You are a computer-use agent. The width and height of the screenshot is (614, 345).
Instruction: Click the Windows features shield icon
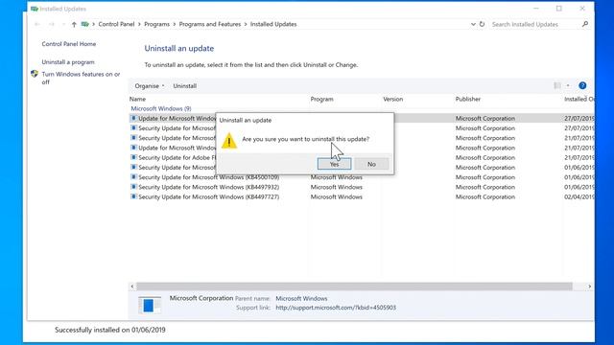click(x=35, y=74)
